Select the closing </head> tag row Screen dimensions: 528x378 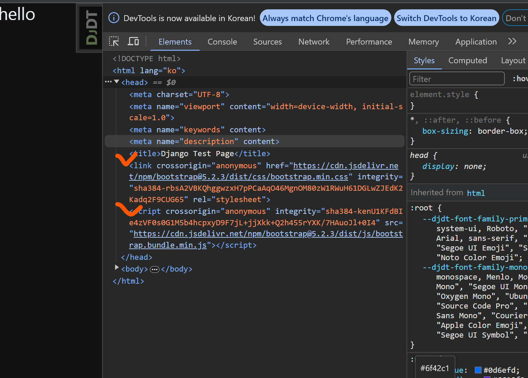[137, 257]
